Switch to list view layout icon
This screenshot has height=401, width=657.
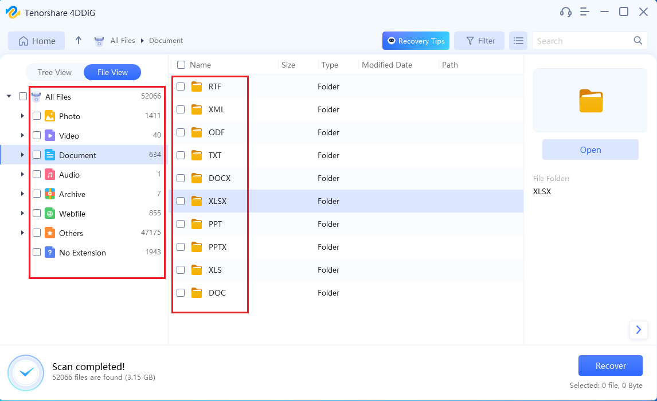point(518,41)
